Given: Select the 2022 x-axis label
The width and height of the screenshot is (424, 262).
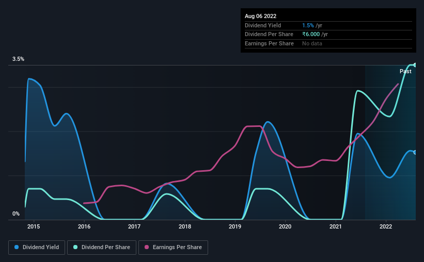Looking at the screenshot, I should [x=386, y=226].
